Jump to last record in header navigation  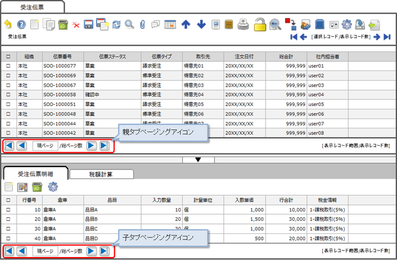pos(387,37)
